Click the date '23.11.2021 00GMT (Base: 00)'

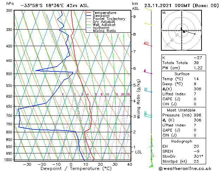coord(181,6)
